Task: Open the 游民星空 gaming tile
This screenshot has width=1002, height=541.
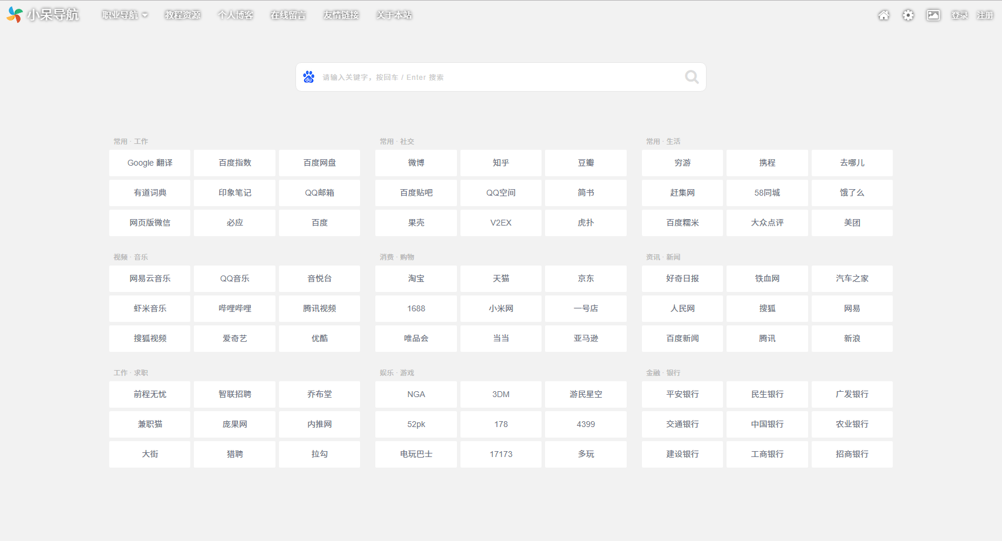Action: coord(586,394)
